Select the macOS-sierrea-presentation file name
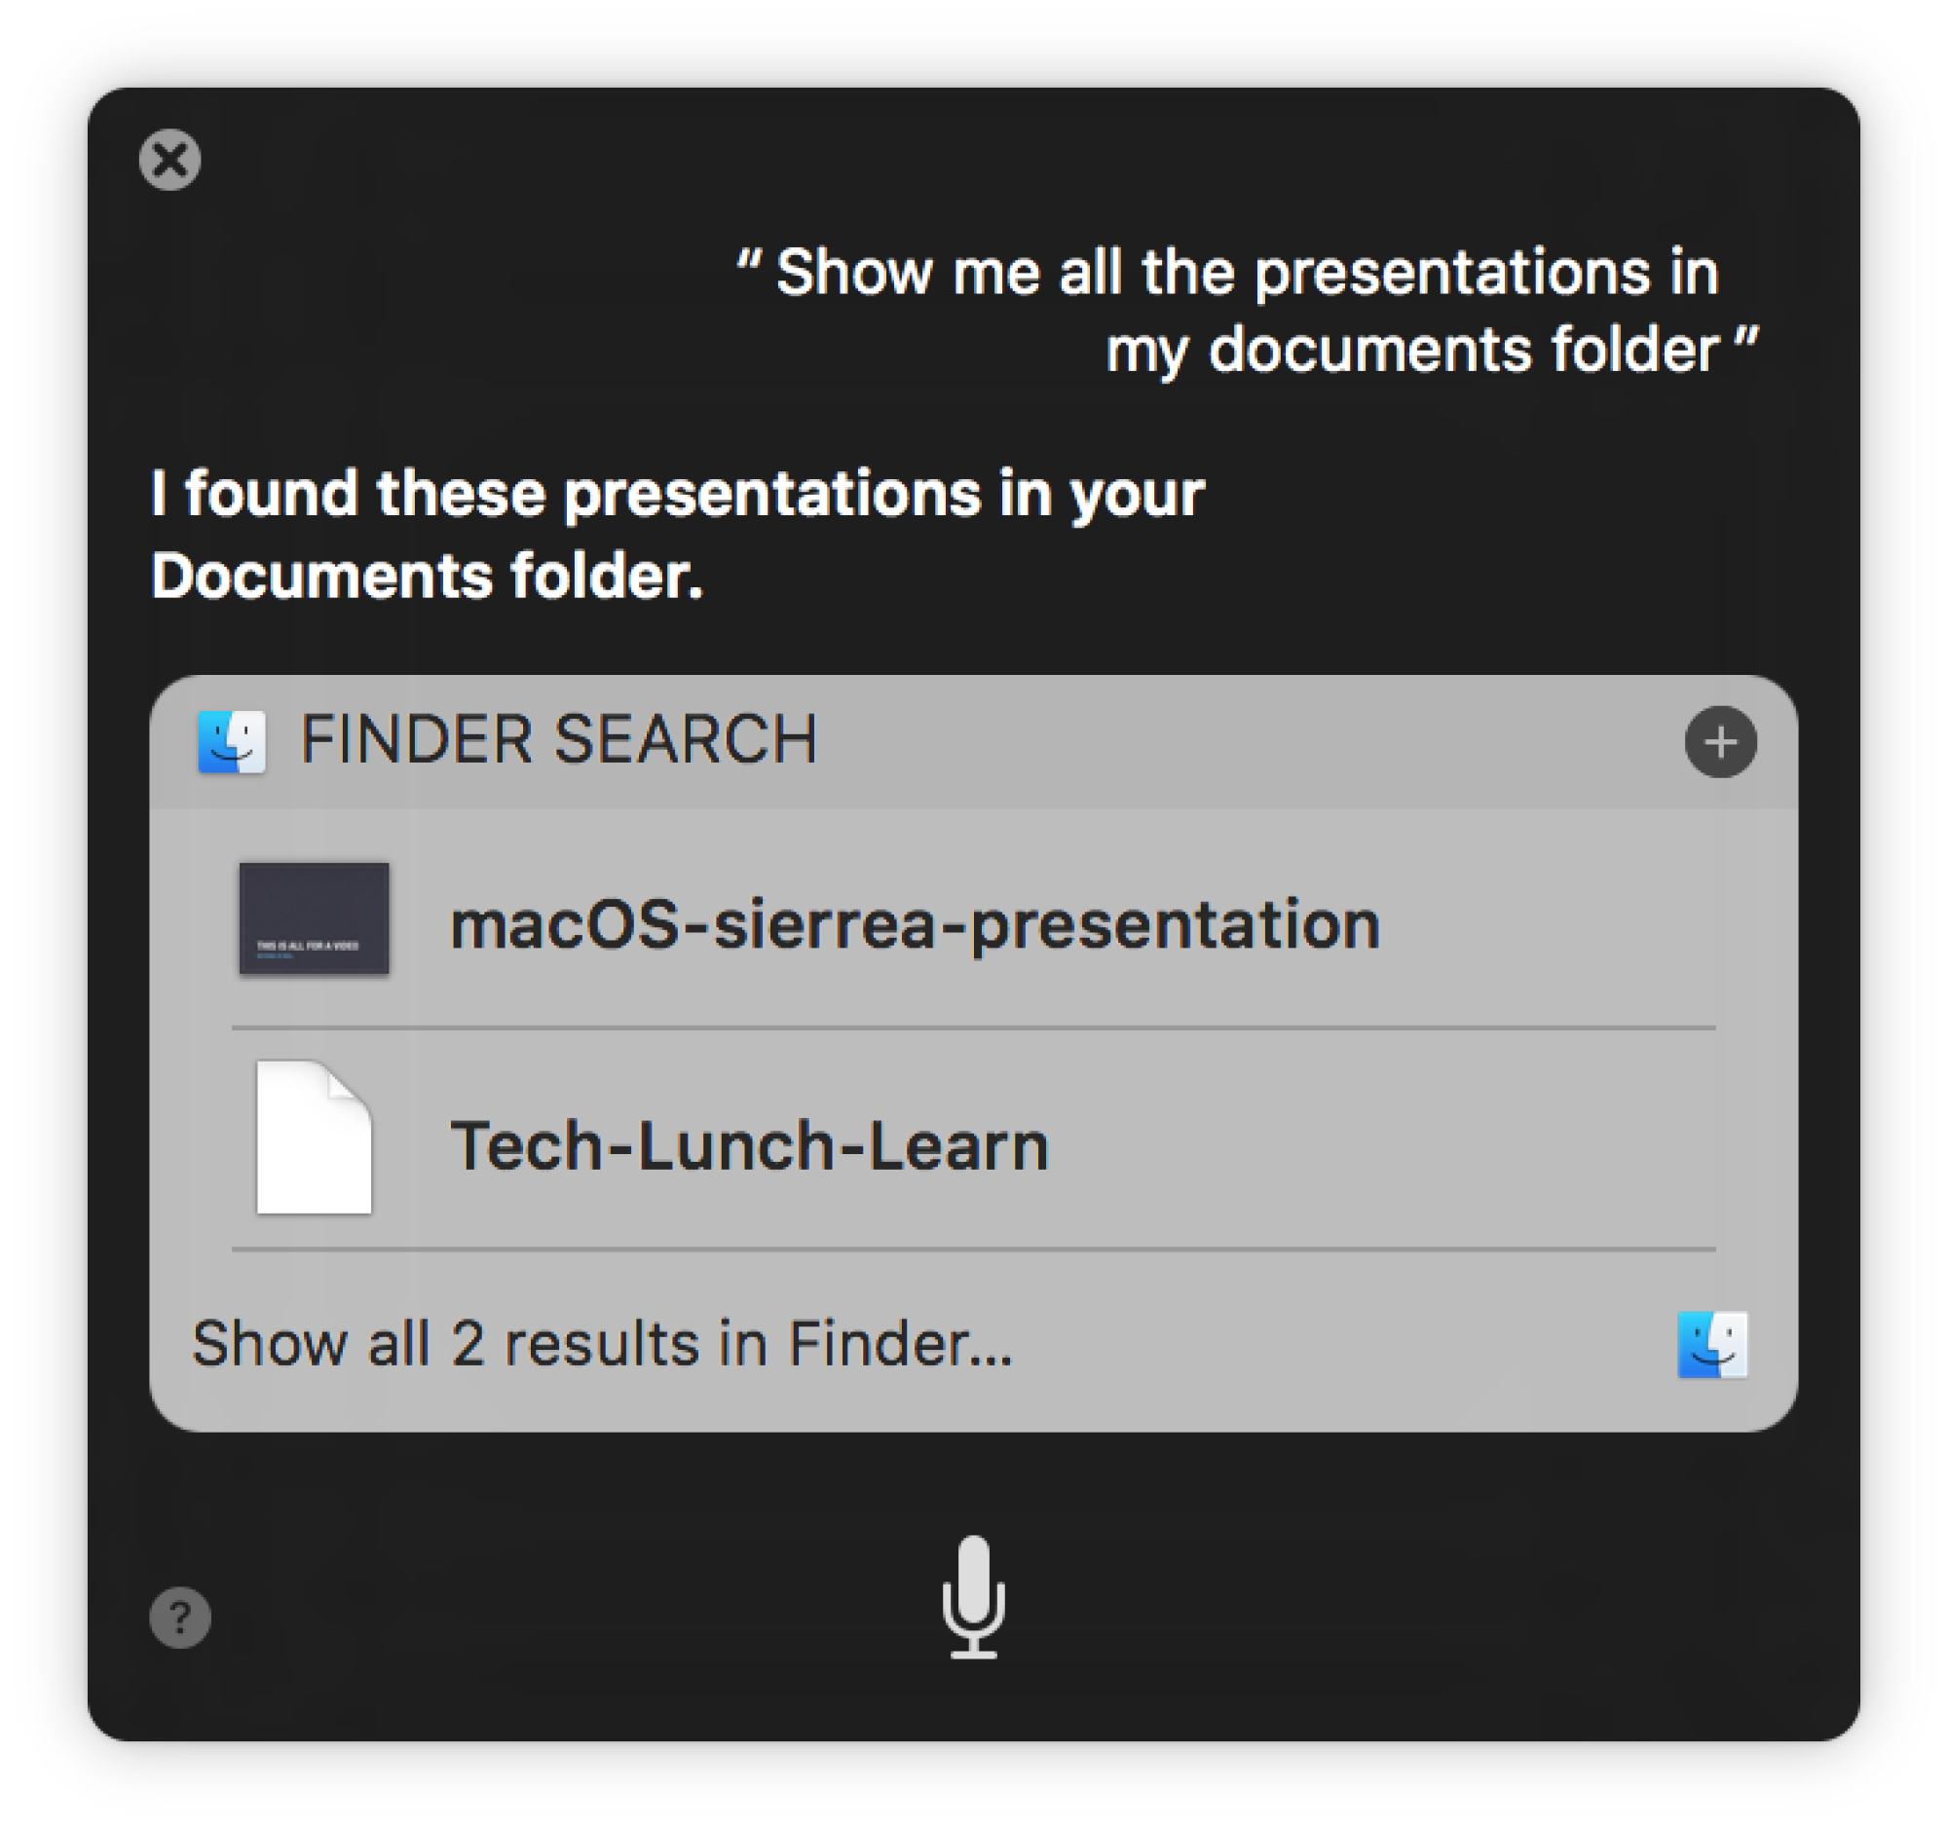The image size is (1948, 1829). coord(915,924)
